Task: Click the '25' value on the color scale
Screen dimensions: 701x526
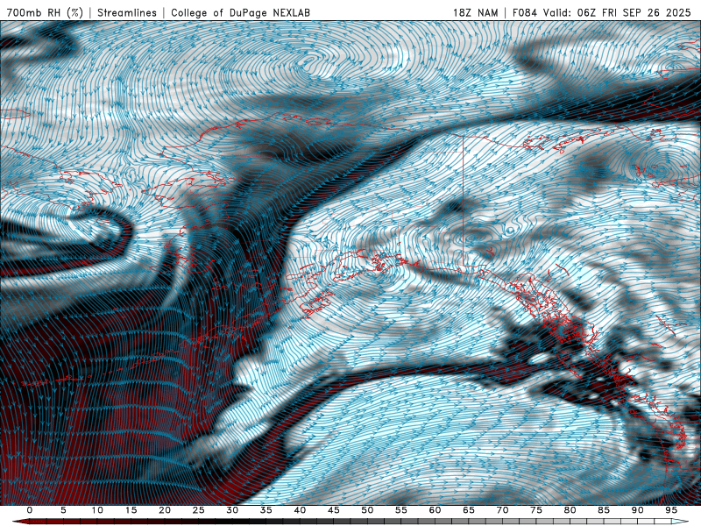Action: [x=199, y=510]
